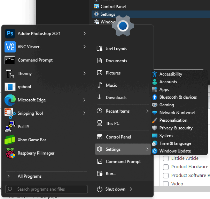Expand Thonny jump list arrow

coord(84,73)
